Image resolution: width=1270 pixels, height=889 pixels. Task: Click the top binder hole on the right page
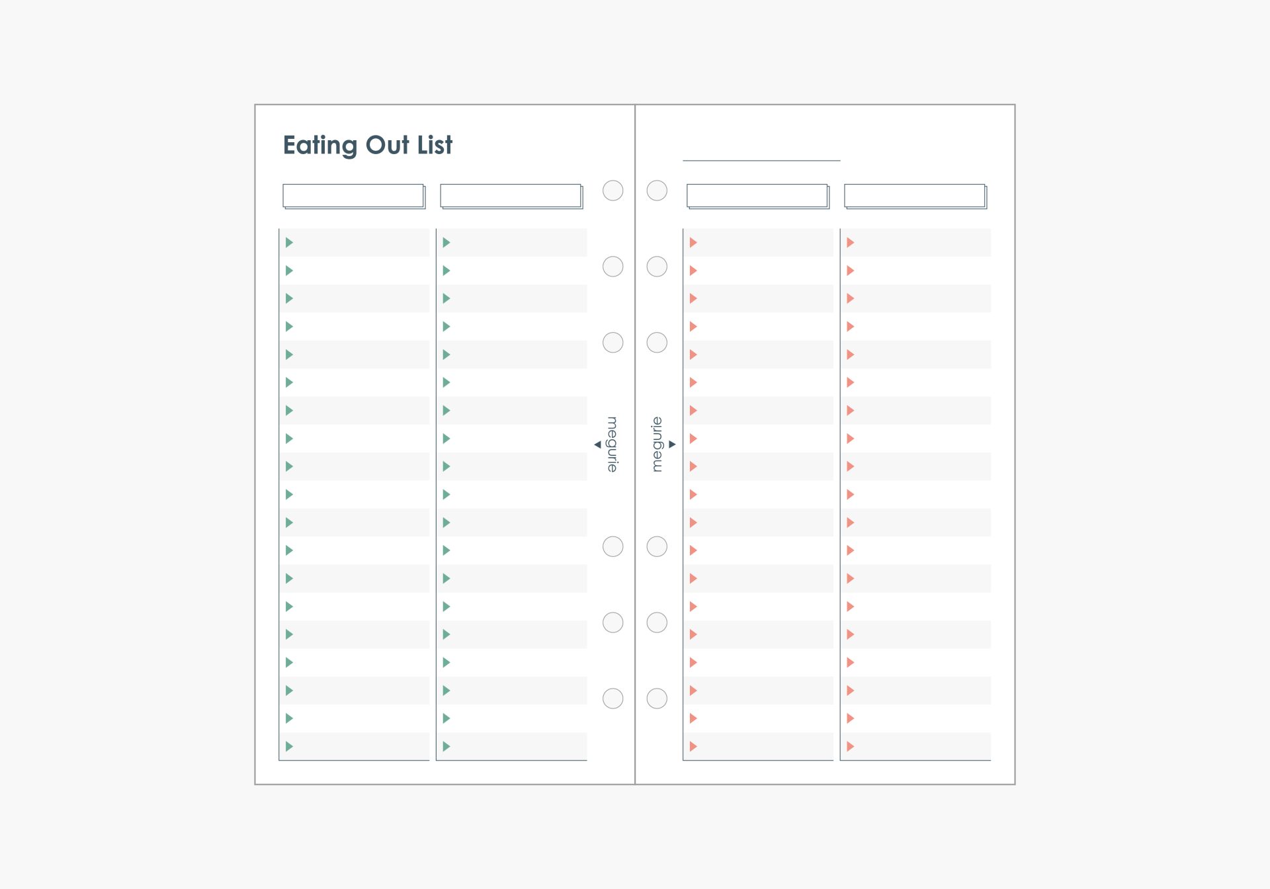(657, 190)
